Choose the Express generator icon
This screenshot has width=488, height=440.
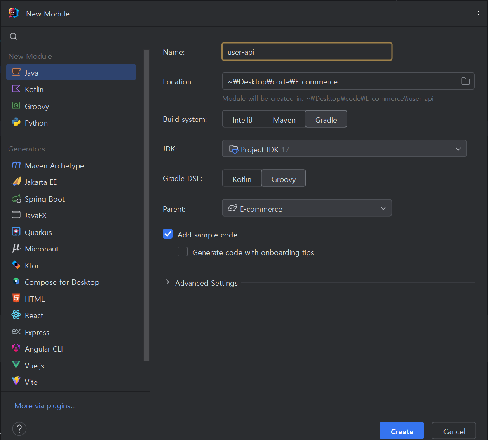[16, 332]
